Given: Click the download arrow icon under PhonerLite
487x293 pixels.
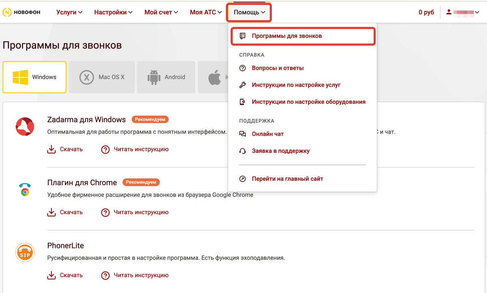Looking at the screenshot, I should tap(51, 275).
